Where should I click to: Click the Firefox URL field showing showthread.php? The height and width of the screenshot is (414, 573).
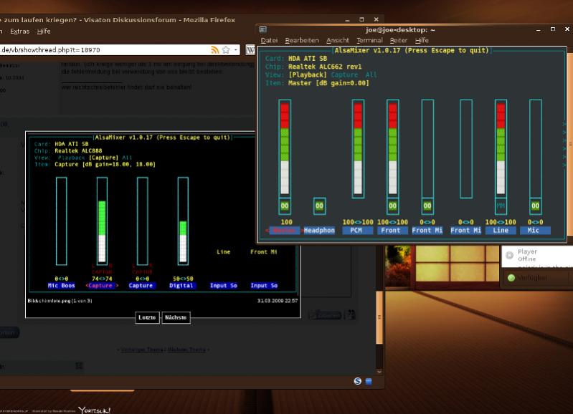[x=104, y=50]
